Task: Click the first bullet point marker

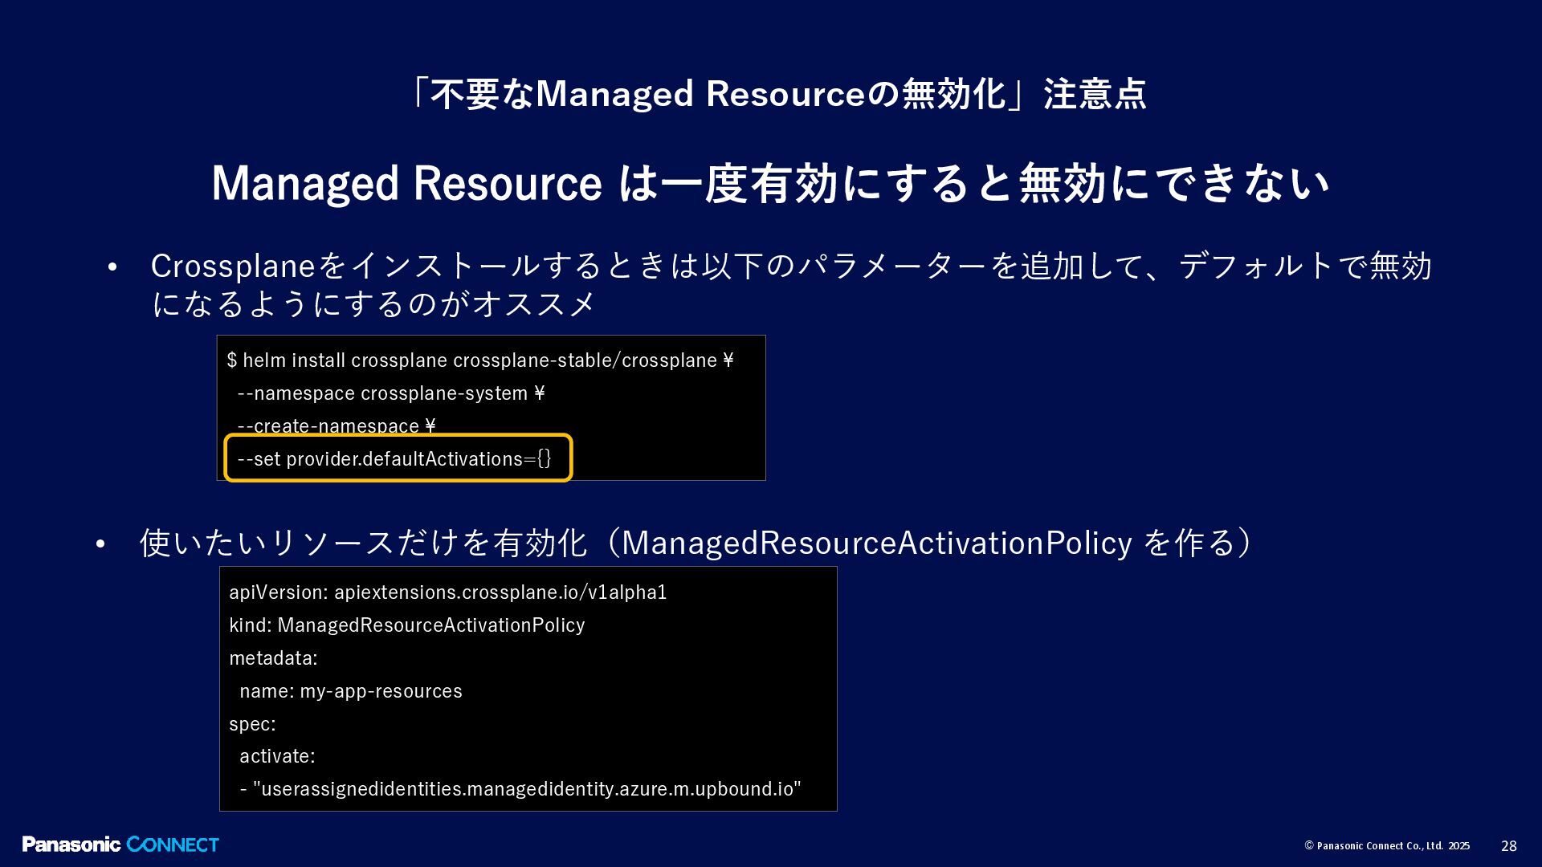Action: point(112,267)
